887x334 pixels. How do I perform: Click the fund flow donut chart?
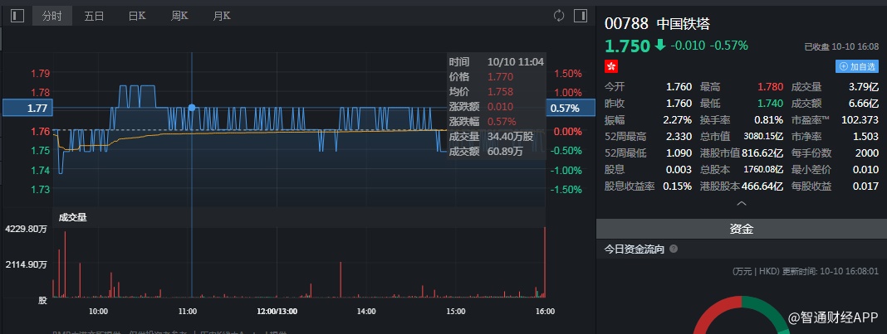click(741, 315)
